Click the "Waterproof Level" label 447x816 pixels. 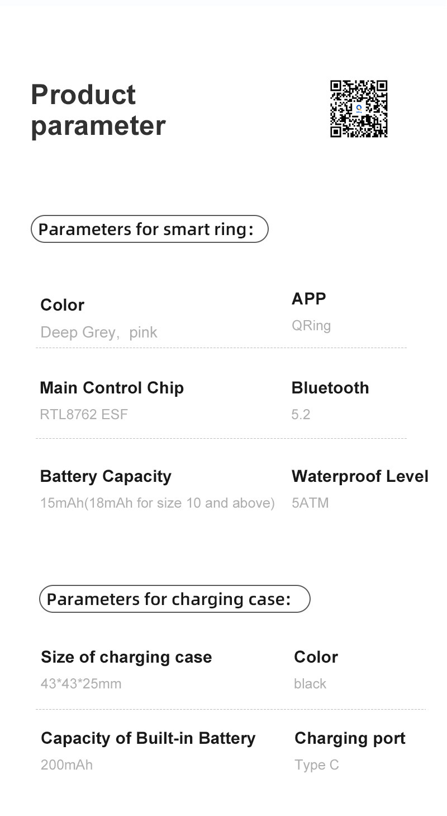click(x=360, y=476)
